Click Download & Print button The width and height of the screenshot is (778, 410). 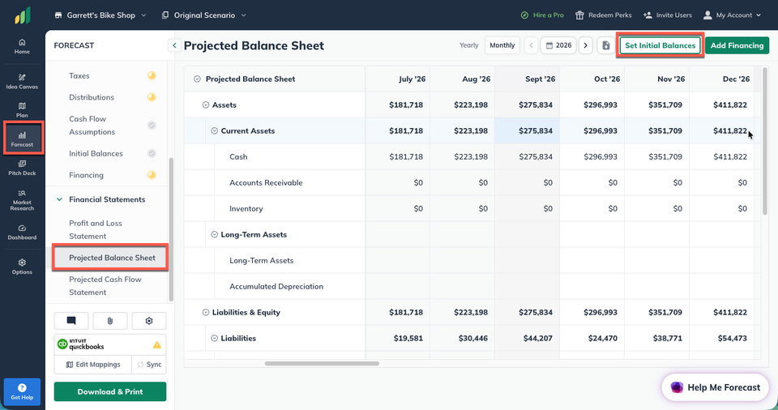110,391
